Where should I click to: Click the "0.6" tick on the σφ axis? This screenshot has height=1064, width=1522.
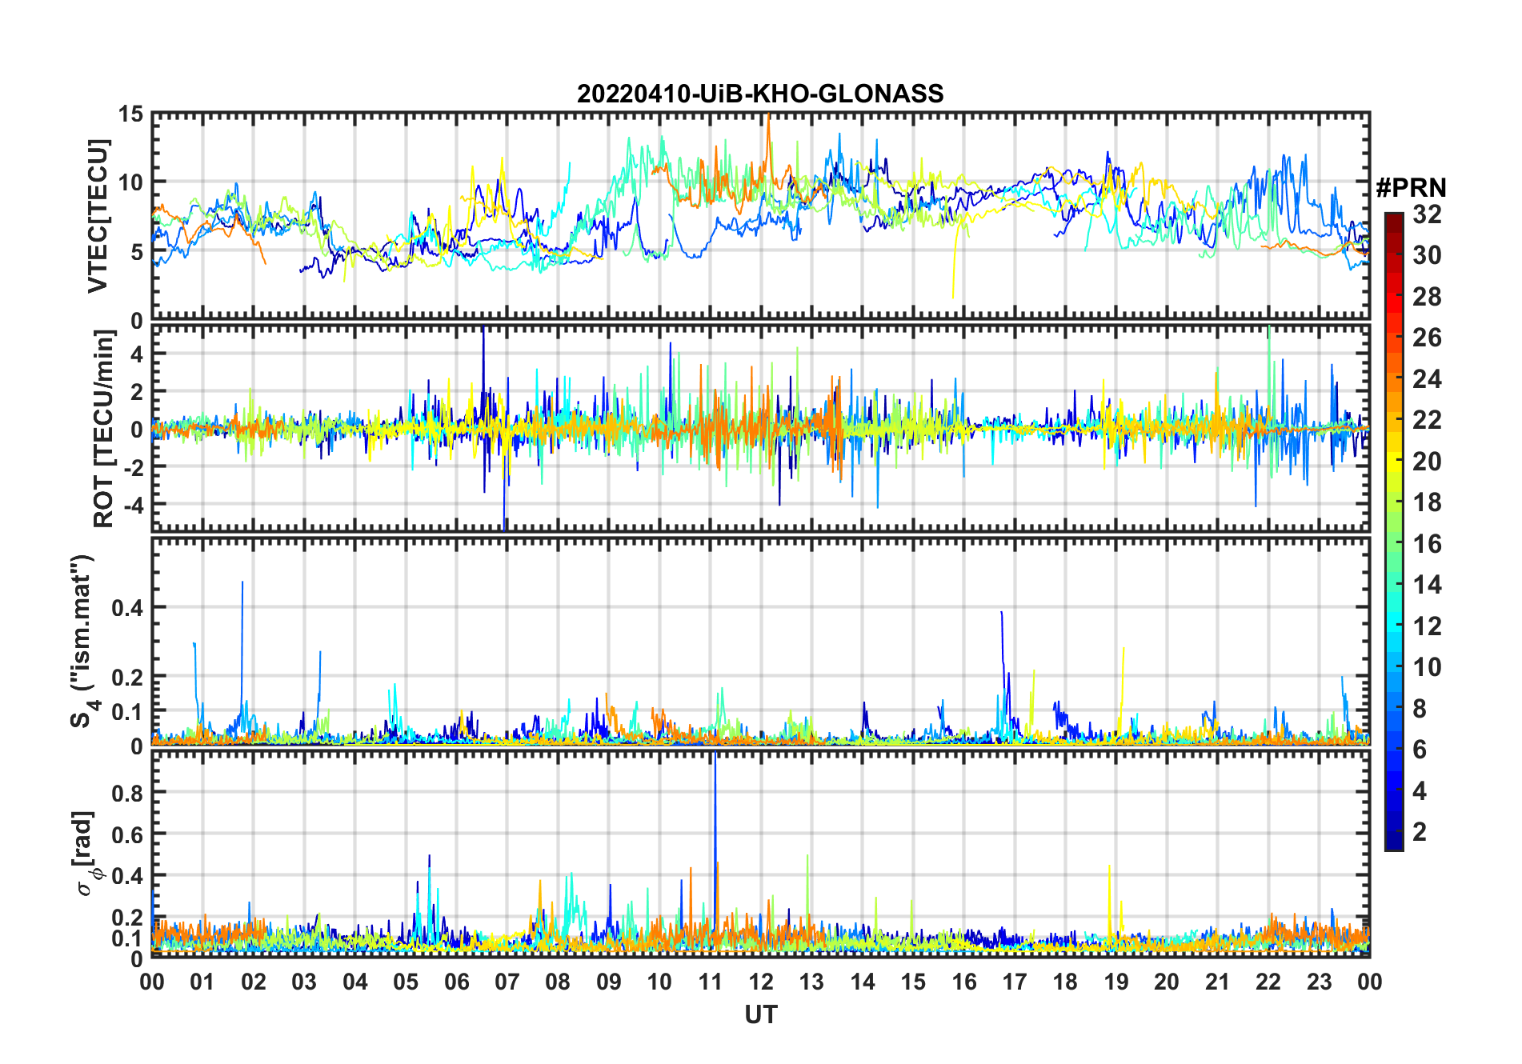pyautogui.click(x=127, y=834)
